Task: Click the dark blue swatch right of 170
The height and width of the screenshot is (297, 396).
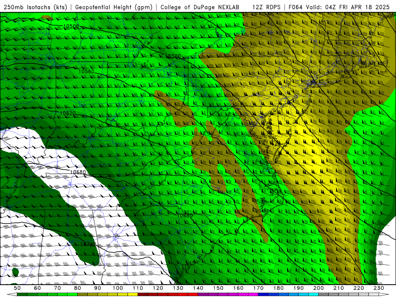Action: (x=263, y=295)
